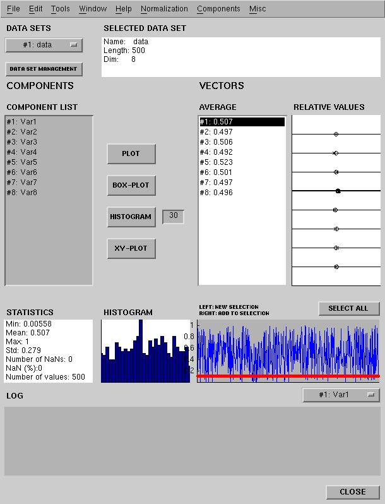Screen dimensions: 385x504
Task: Click the bold marker in relative values
Action: [x=338, y=191]
